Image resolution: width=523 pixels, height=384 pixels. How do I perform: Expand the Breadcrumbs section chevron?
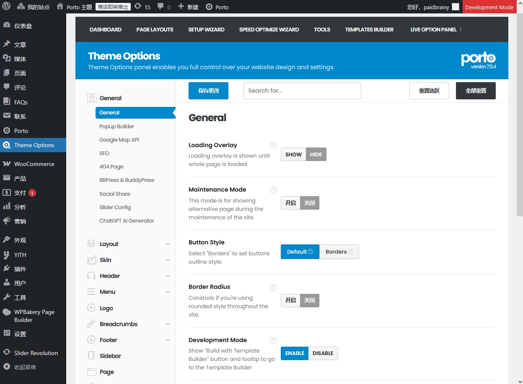(x=168, y=324)
